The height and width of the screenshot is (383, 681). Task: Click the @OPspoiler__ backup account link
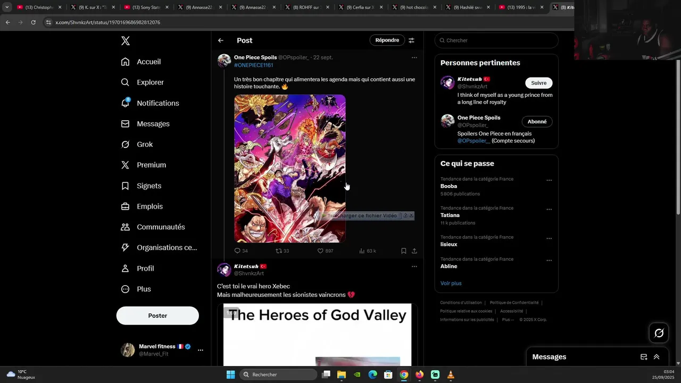click(474, 141)
